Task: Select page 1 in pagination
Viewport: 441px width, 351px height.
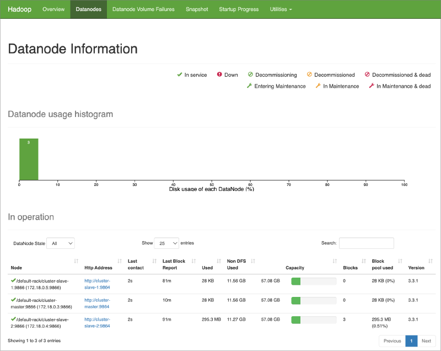Action: click(412, 341)
